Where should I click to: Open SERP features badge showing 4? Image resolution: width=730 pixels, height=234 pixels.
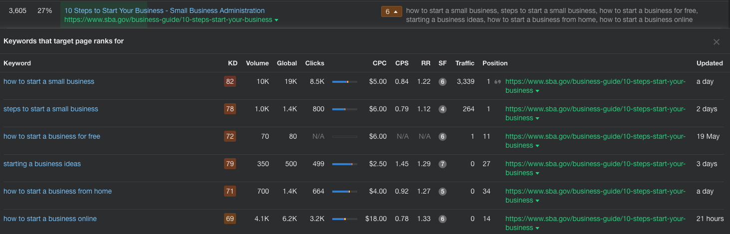coord(442,109)
